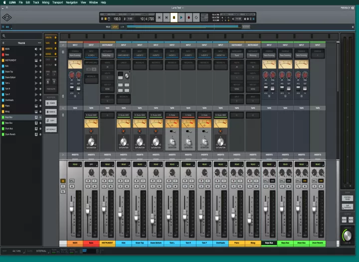This screenshot has height=262, width=359.
Task: Click the Stop button in transport
Action: [x=174, y=17]
